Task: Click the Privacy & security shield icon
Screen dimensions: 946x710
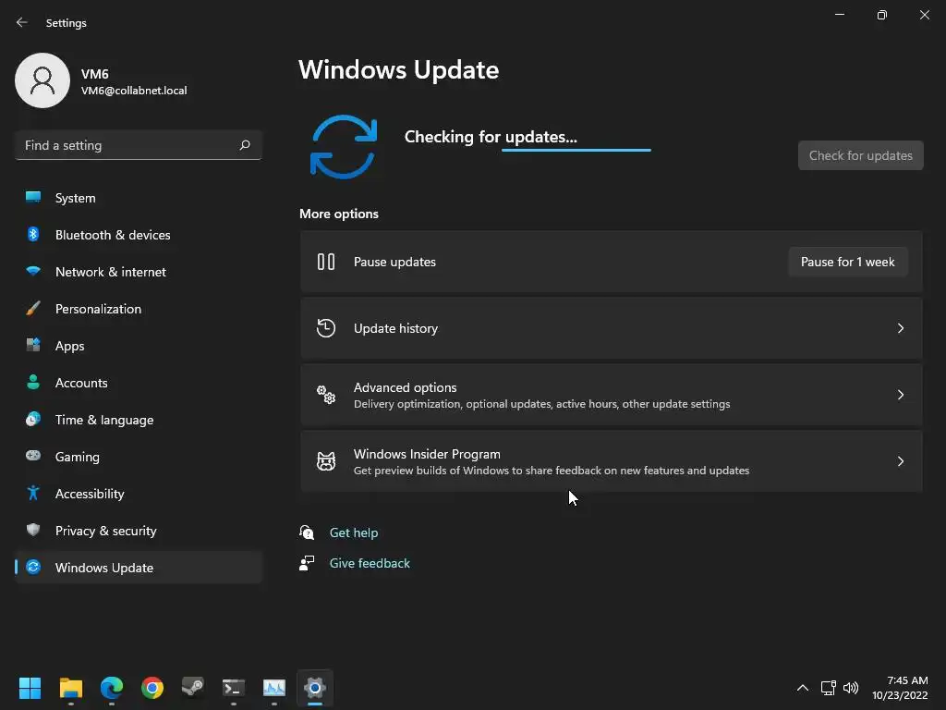Action: point(33,530)
